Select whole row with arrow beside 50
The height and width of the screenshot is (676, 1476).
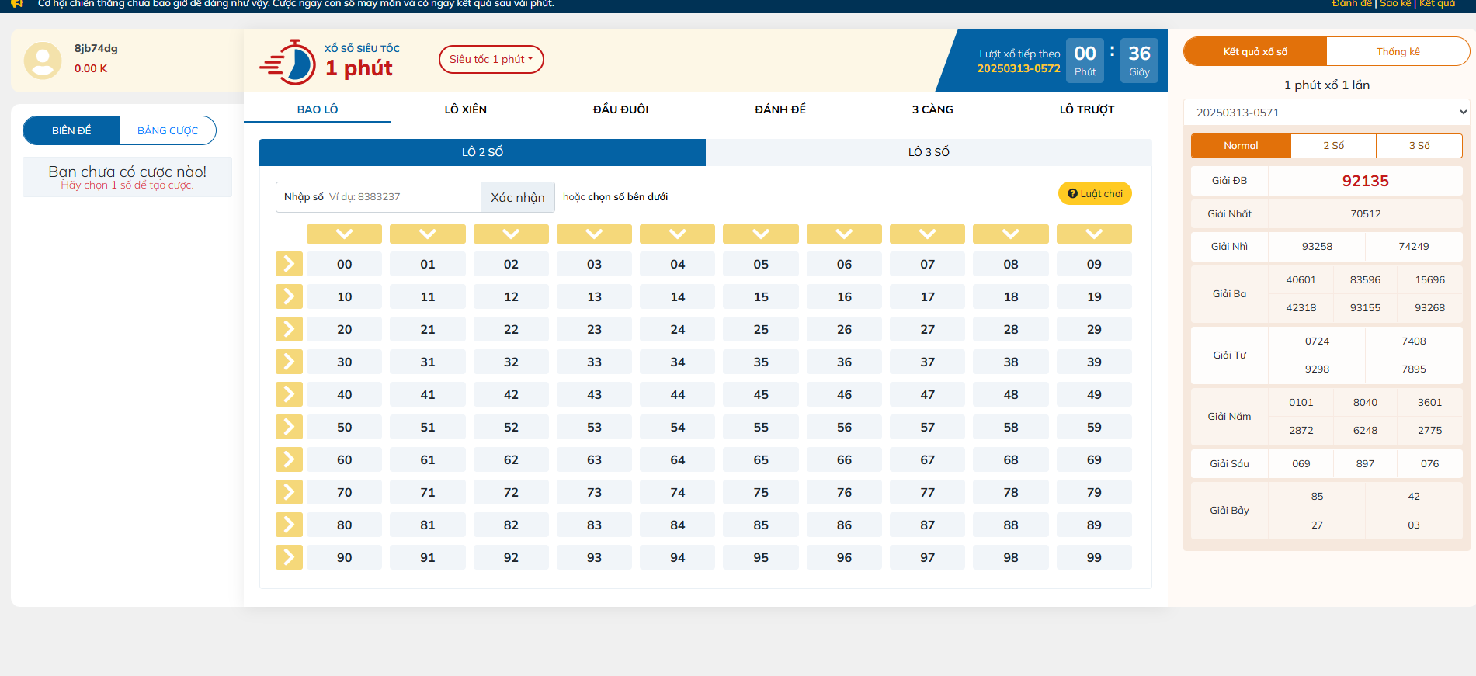[x=289, y=427]
